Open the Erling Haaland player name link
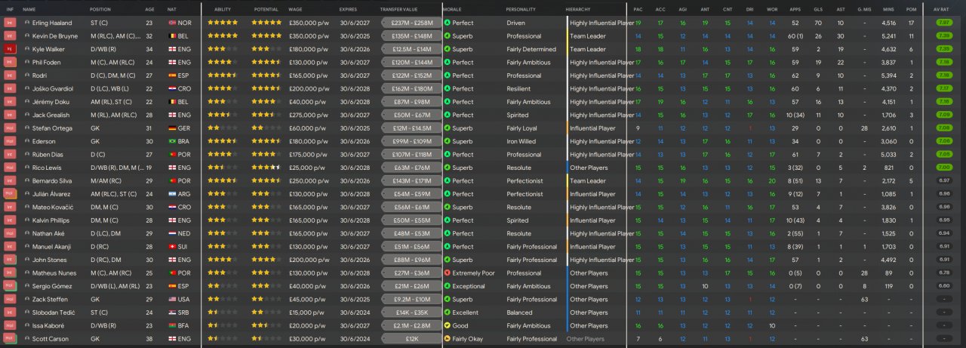Image resolution: width=966 pixels, height=348 pixels. coord(52,23)
